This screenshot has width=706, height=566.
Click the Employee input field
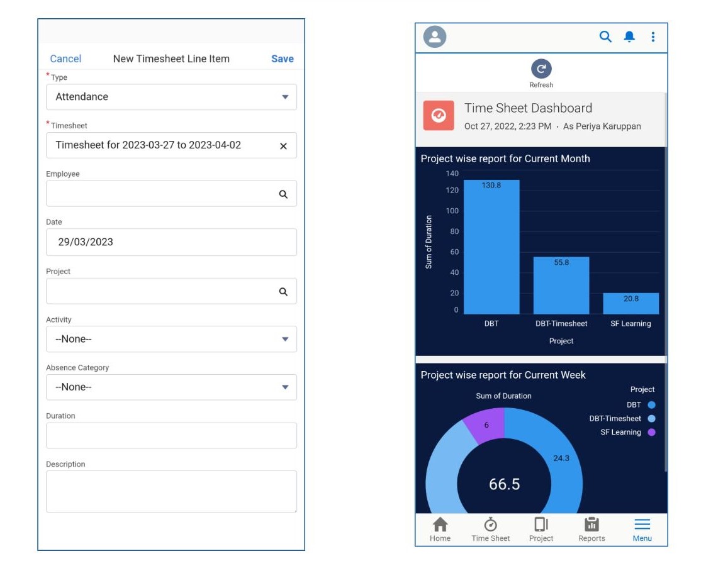coord(171,194)
